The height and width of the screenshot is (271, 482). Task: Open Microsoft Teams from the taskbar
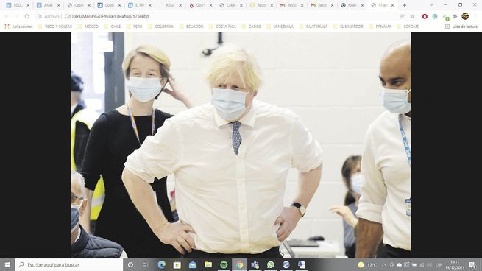tap(255, 264)
